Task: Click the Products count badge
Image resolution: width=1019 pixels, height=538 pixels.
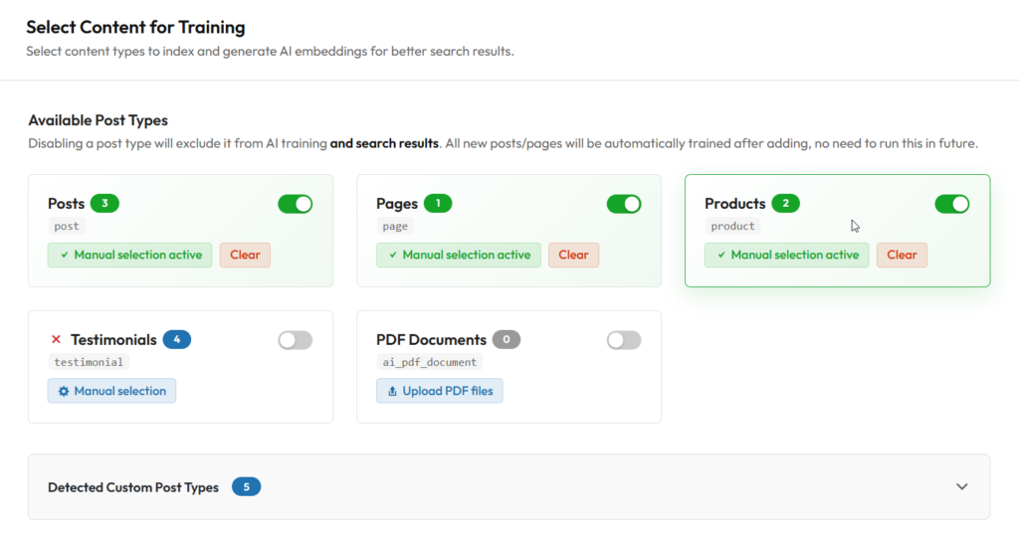Action: click(x=785, y=204)
